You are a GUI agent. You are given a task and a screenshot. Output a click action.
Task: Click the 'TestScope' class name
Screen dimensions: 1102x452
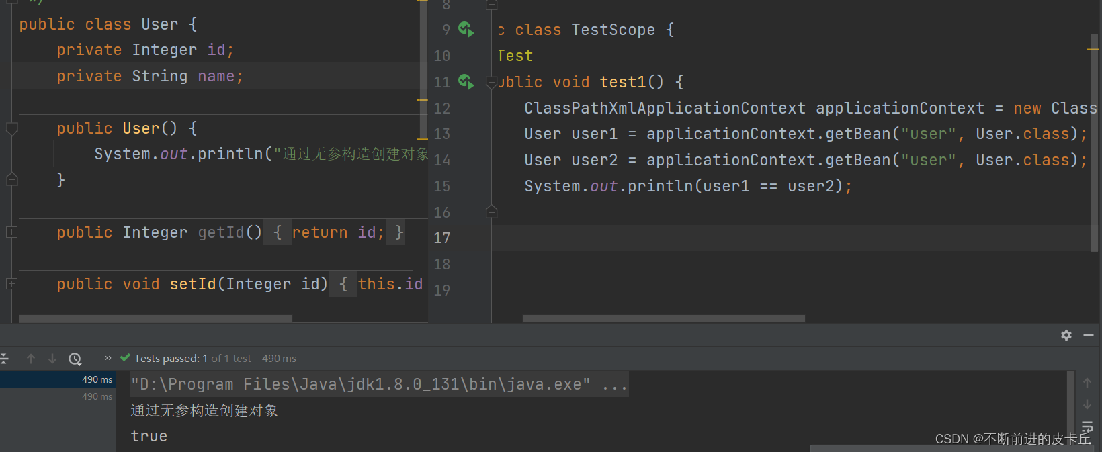pos(613,30)
